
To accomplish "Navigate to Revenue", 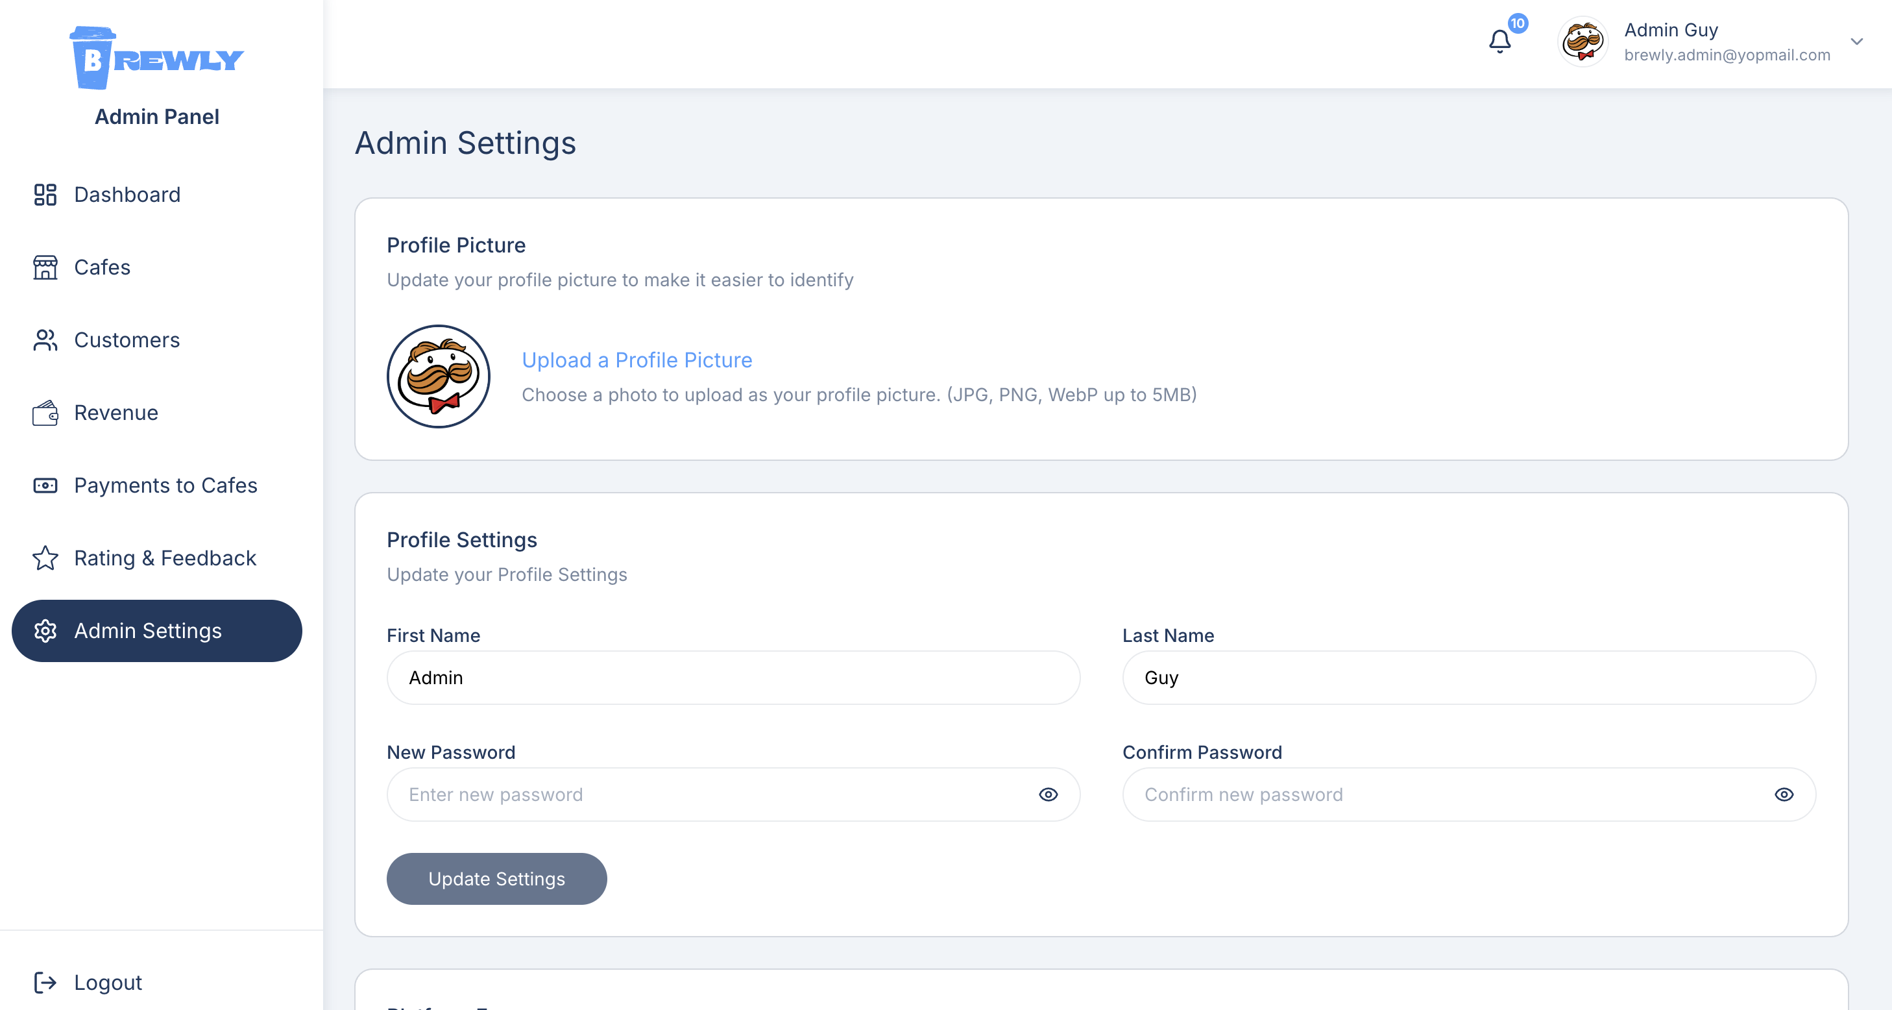I will pyautogui.click(x=156, y=413).
